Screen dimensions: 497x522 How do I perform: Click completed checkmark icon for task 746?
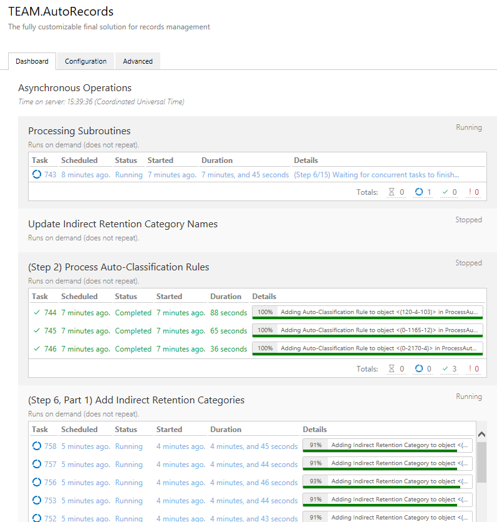tap(37, 348)
